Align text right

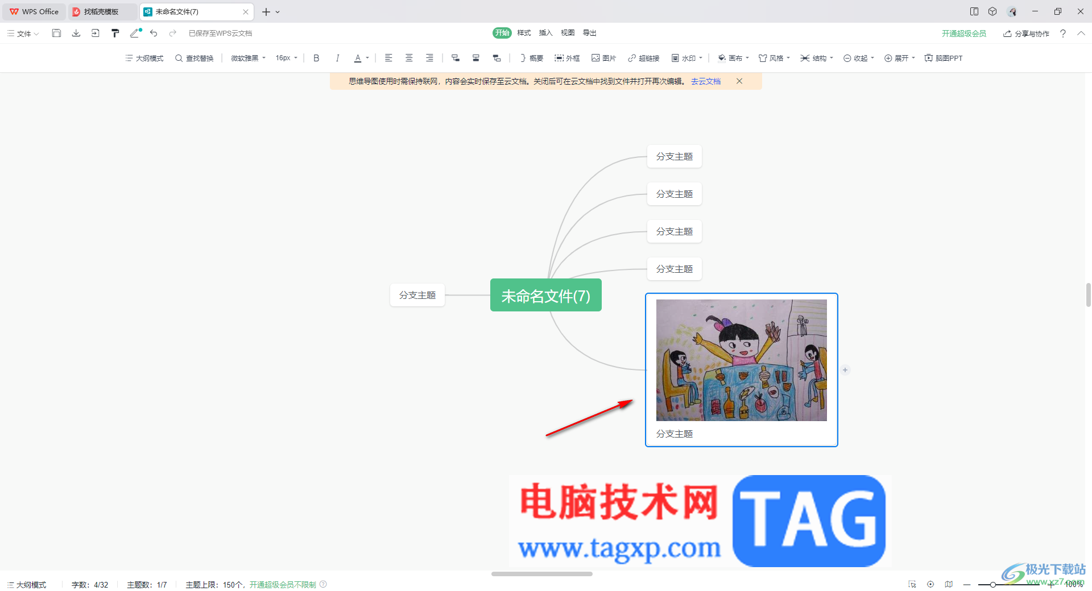pyautogui.click(x=429, y=58)
